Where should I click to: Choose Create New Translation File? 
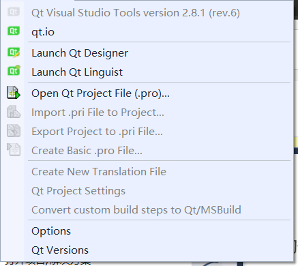99,172
